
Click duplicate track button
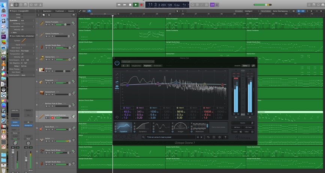click(44, 15)
